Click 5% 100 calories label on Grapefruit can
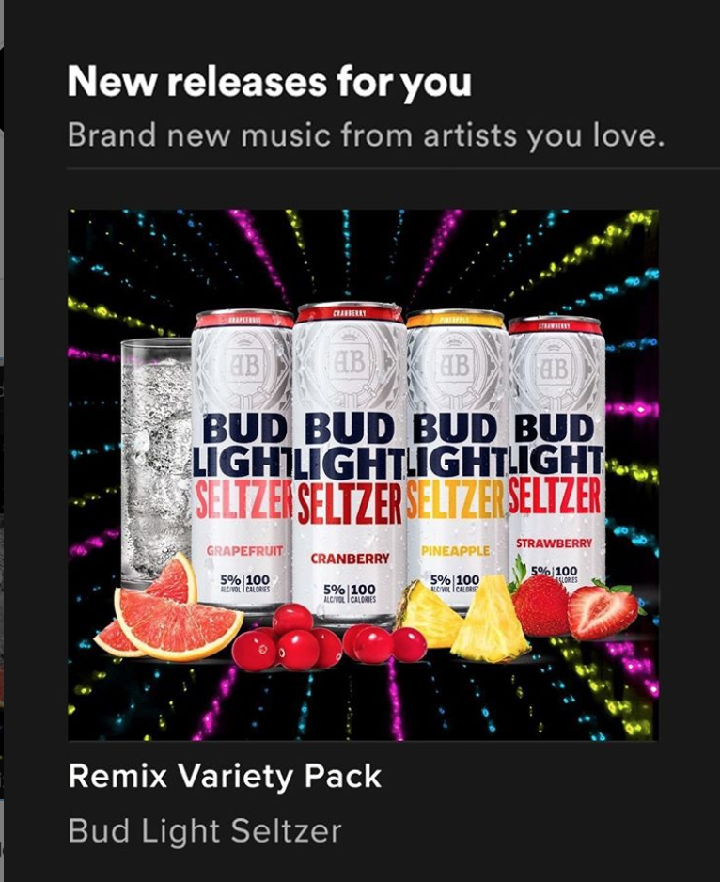720x882 pixels. pyautogui.click(x=244, y=583)
